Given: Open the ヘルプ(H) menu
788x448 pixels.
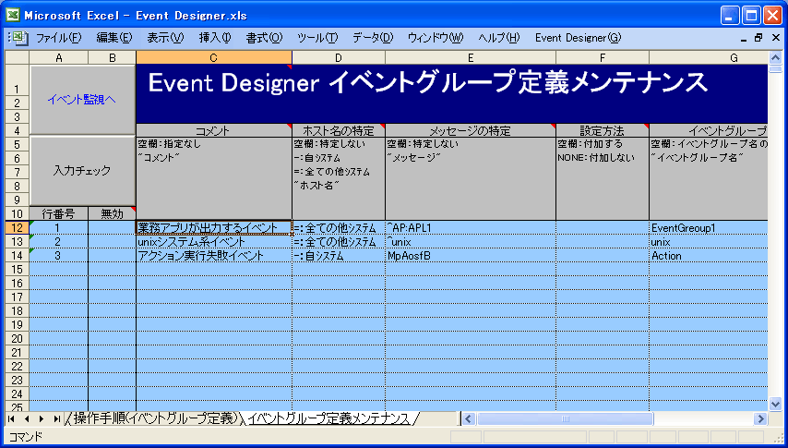Looking at the screenshot, I should [x=498, y=38].
